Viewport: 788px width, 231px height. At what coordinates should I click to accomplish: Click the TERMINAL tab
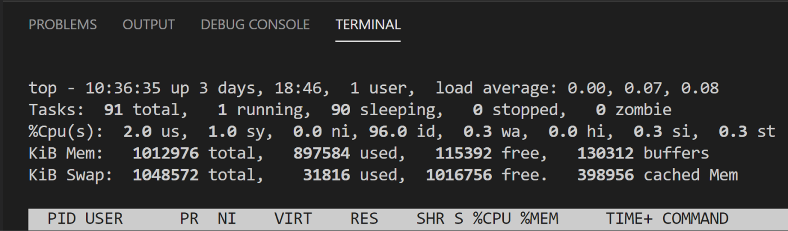click(368, 25)
